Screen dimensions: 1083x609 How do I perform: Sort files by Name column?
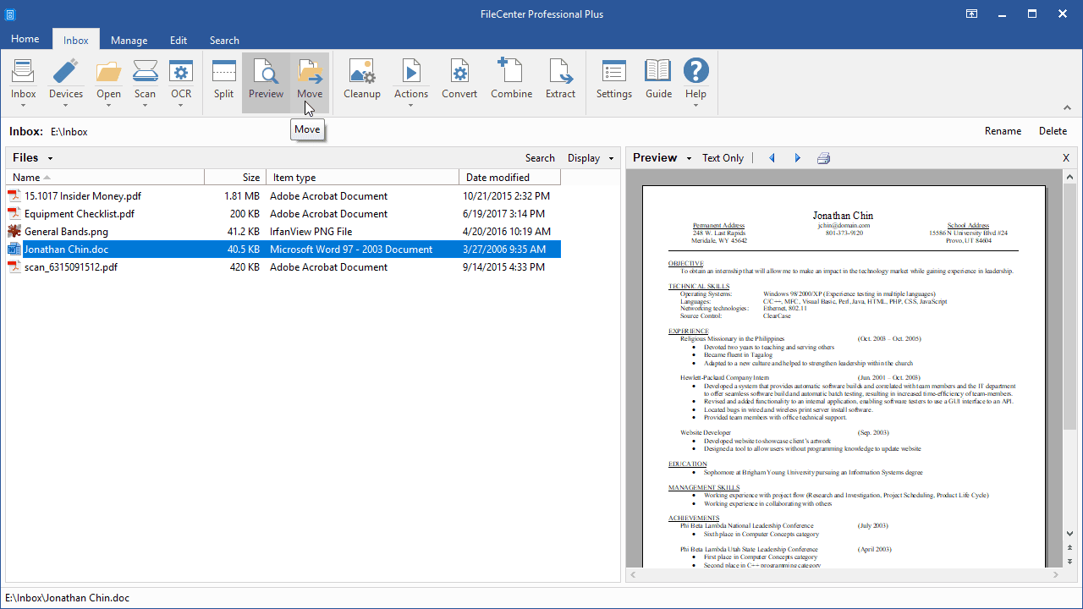pos(105,178)
